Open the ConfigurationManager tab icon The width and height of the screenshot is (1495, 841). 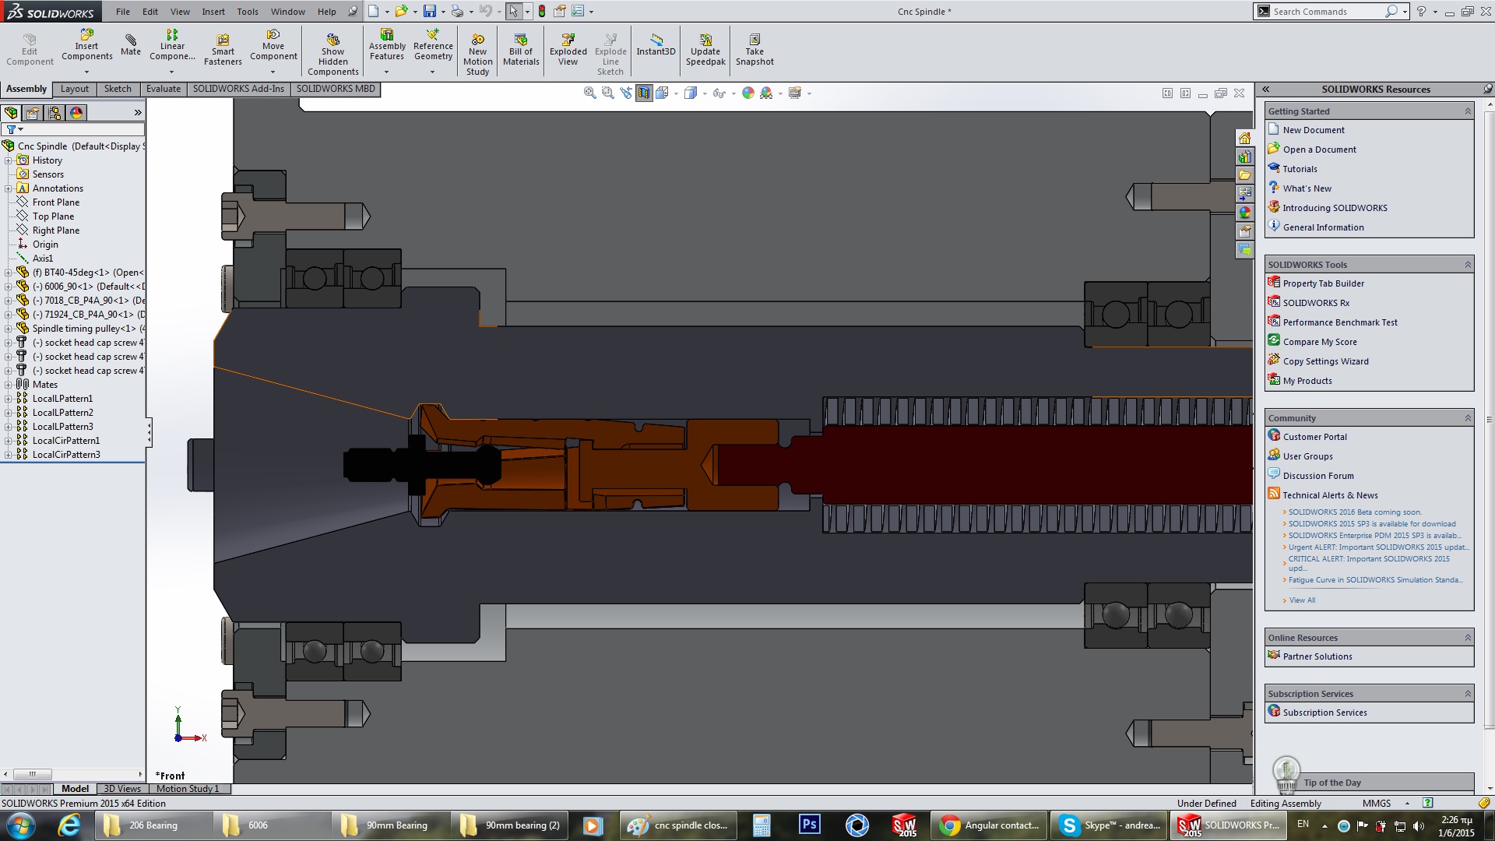[55, 113]
